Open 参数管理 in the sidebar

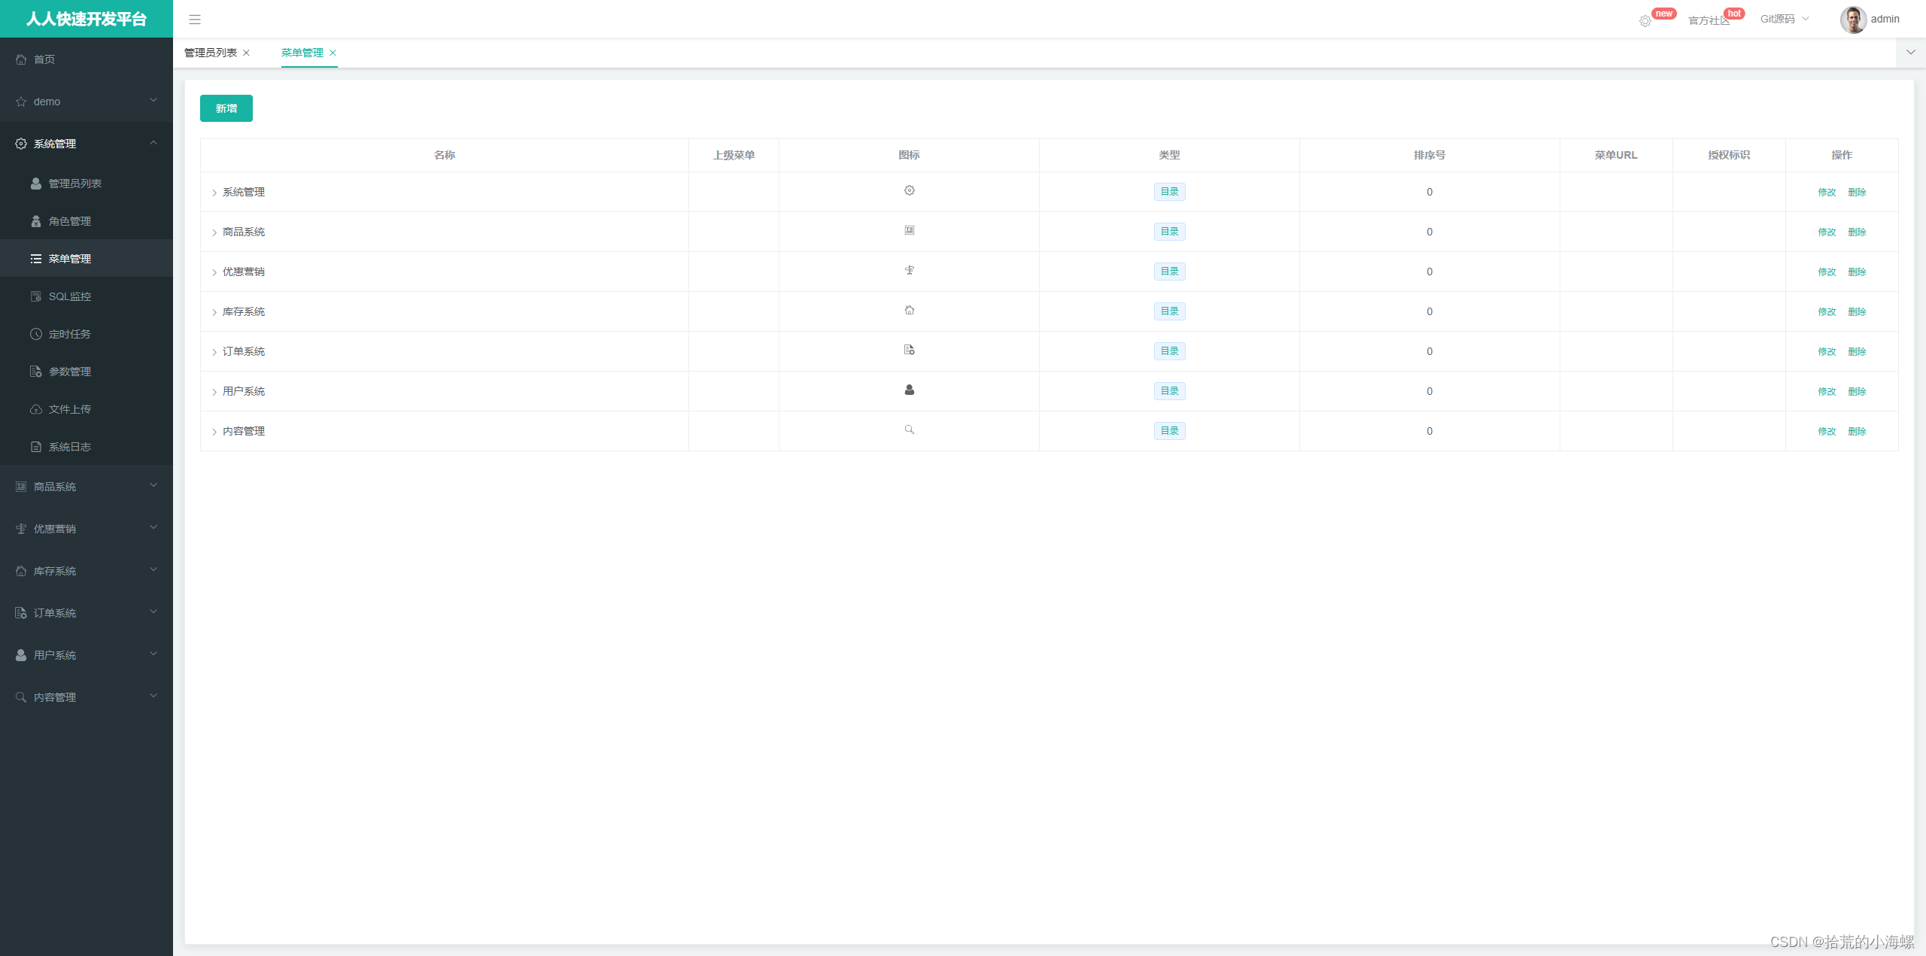tap(69, 372)
